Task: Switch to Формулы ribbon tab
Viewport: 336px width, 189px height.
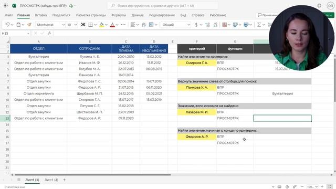Action: (119, 15)
